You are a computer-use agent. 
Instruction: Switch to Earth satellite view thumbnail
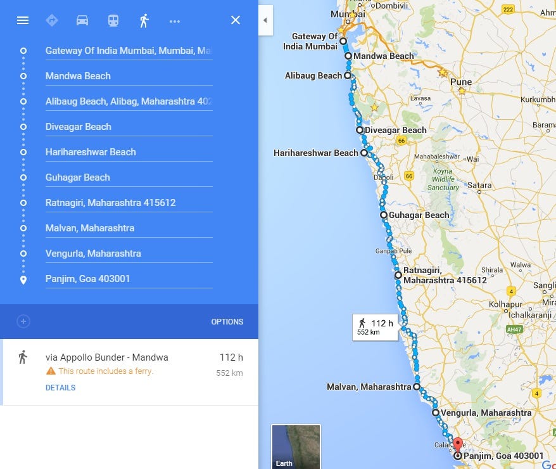296,447
